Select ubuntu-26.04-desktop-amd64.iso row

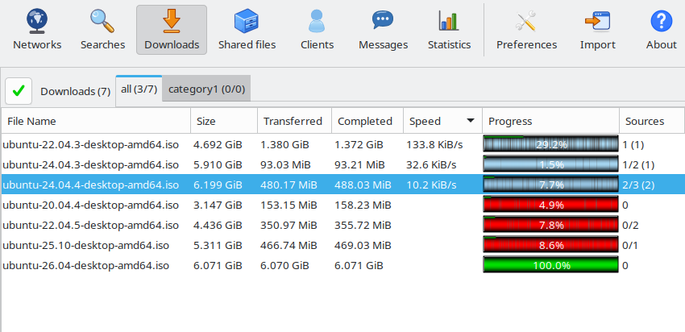(x=342, y=265)
